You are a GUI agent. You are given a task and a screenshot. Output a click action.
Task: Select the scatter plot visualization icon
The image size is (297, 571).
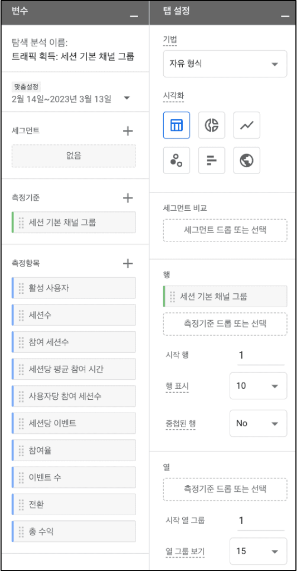click(x=177, y=161)
